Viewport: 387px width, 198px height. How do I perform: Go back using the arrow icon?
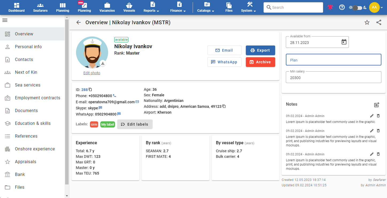(x=78, y=23)
